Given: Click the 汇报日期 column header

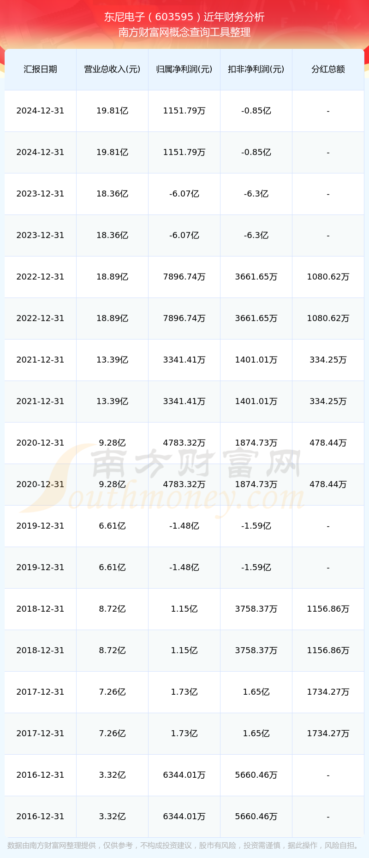Looking at the screenshot, I should (x=40, y=69).
